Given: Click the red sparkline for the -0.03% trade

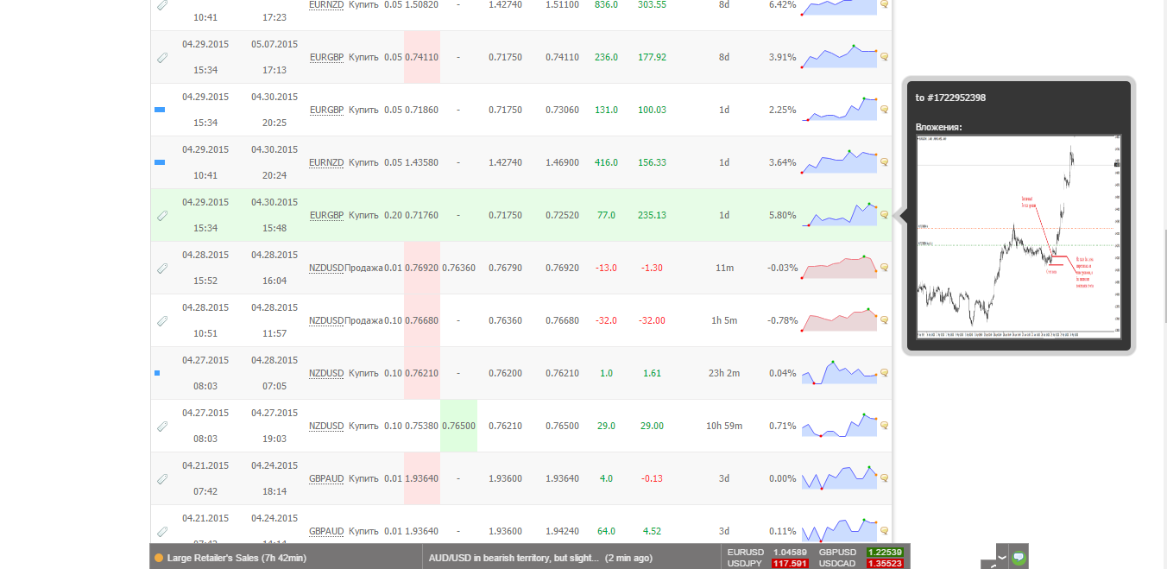Looking at the screenshot, I should coord(839,267).
